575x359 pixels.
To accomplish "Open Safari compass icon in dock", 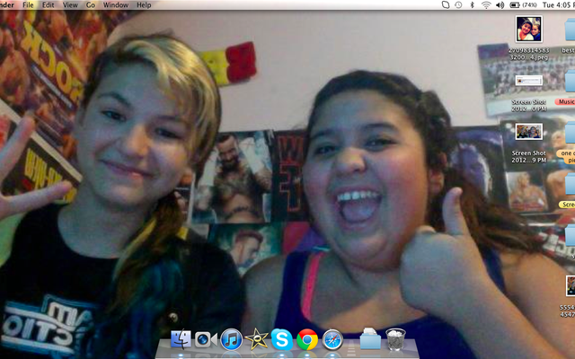I will click(333, 340).
